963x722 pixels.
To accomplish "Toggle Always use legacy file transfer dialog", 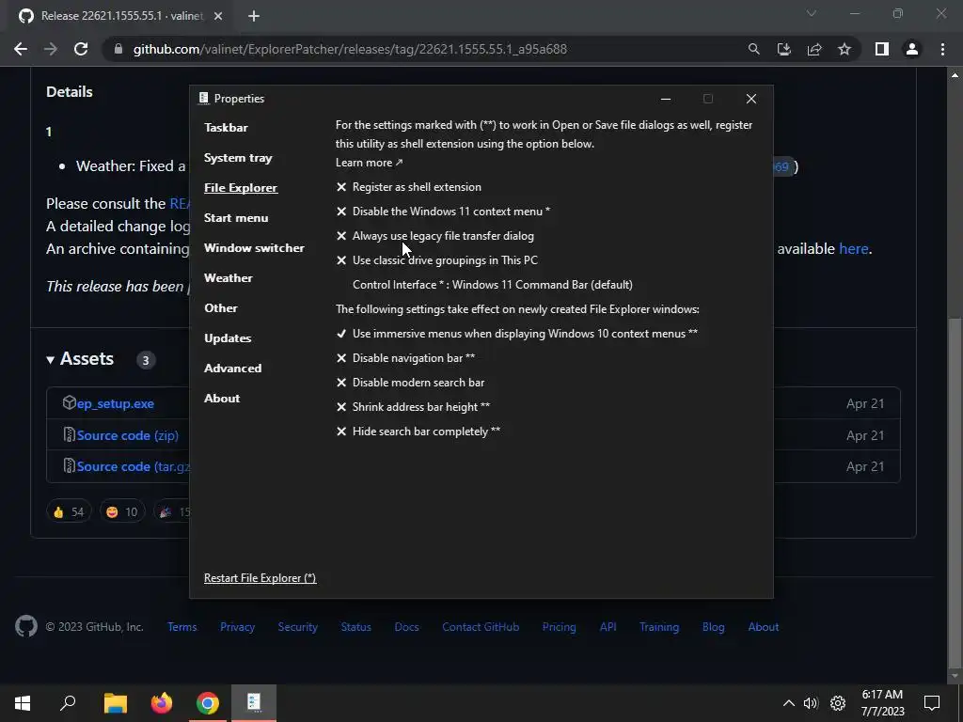I will [434, 236].
